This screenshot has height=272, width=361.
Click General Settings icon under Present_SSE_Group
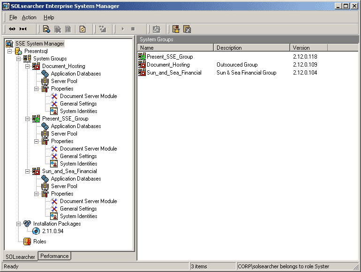[54, 156]
